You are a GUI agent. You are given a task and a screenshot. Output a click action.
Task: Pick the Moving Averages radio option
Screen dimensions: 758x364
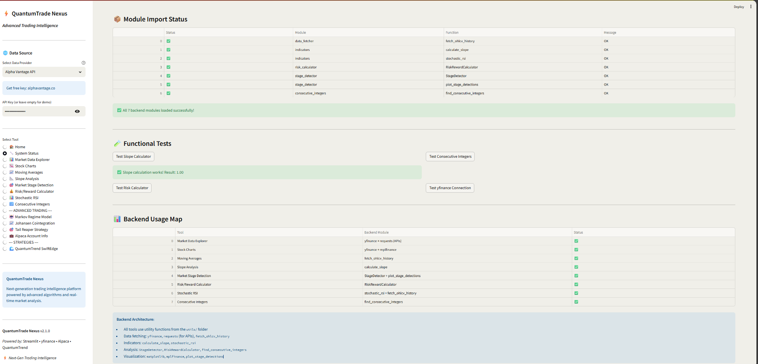(x=5, y=172)
